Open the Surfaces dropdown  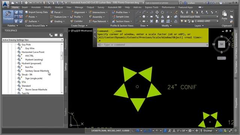click(x=32, y=21)
